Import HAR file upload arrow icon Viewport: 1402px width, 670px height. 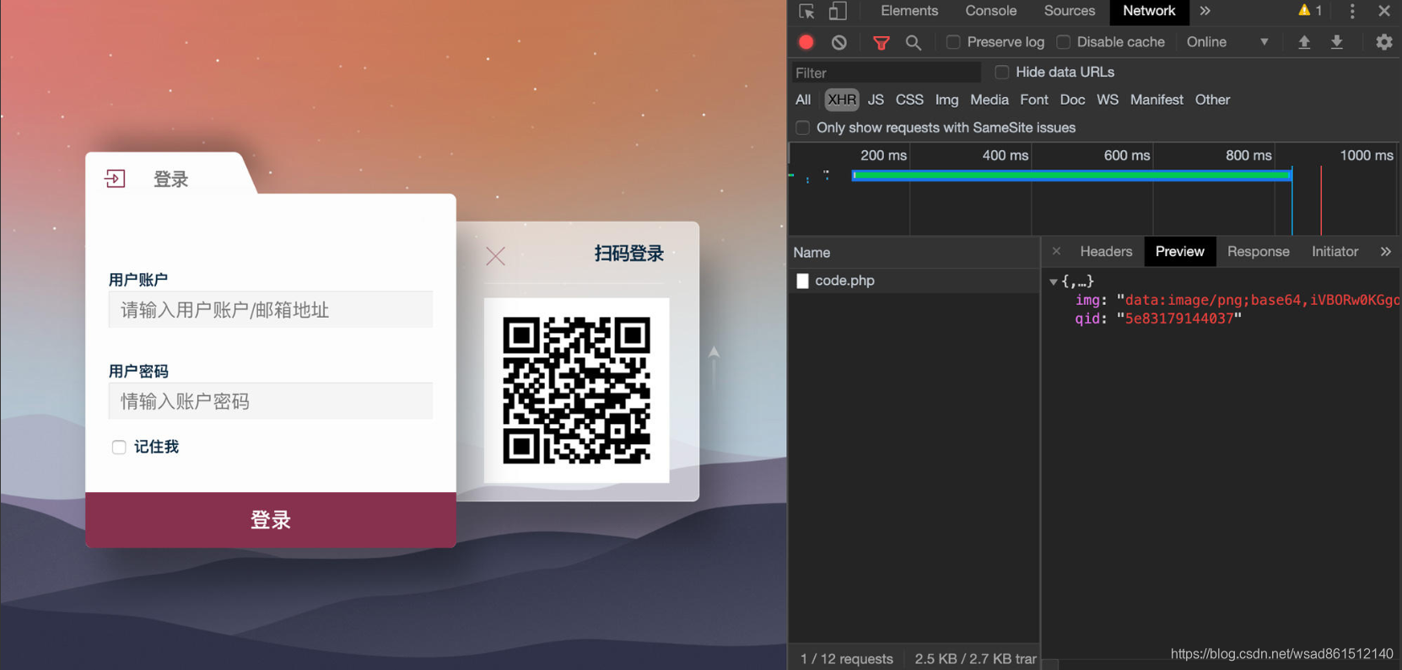pyautogui.click(x=1304, y=42)
